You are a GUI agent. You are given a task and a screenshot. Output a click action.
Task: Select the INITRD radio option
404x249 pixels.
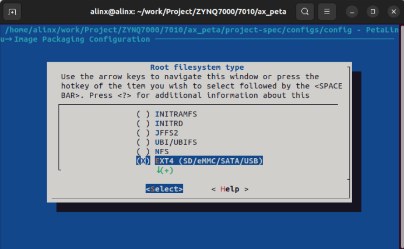160,124
